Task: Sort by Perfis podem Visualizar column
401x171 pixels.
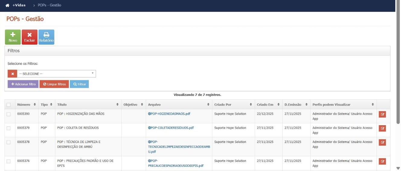Action: point(343,105)
